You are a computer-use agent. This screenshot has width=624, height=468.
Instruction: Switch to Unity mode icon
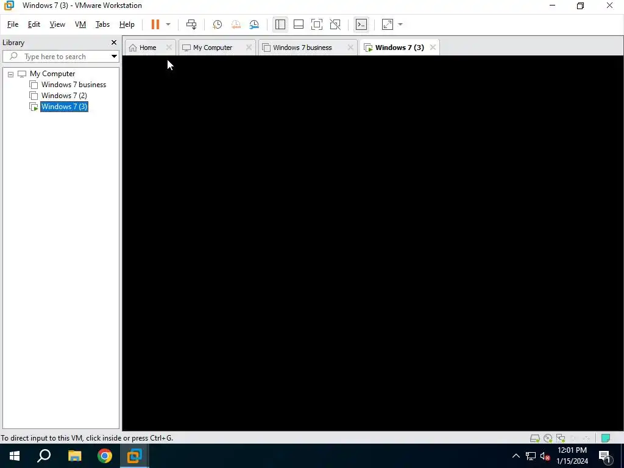point(335,24)
